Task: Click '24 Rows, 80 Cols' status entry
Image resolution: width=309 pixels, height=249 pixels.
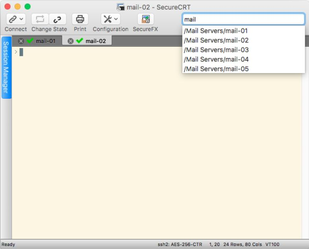Action: pos(243,244)
